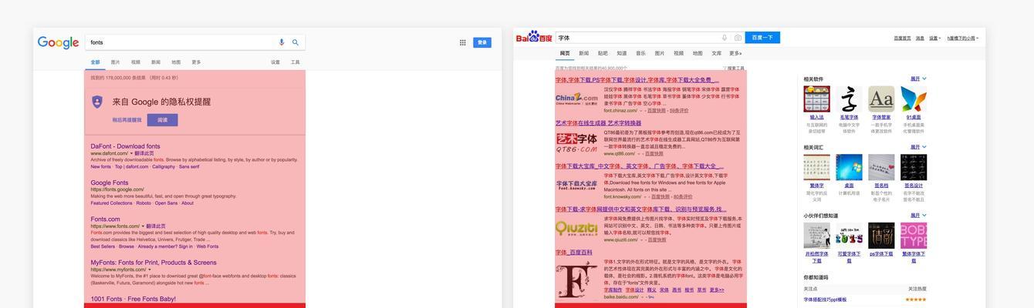Image resolution: width=1034 pixels, height=308 pixels.
Task: Open Google 工具 tools menu
Action: [x=296, y=62]
